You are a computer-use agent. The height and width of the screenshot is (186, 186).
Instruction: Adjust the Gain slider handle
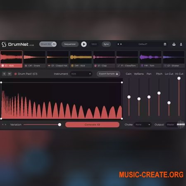[129, 97]
